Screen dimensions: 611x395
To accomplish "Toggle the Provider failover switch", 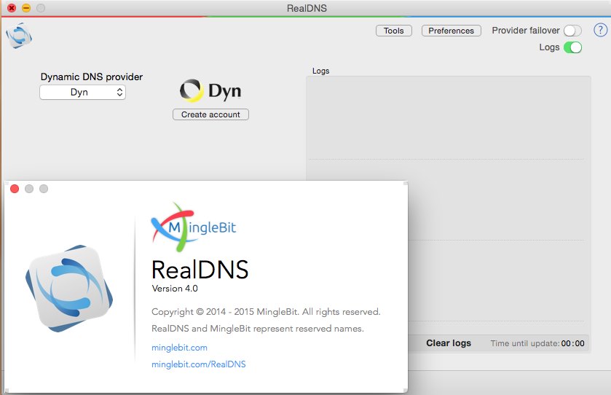I will click(x=572, y=31).
